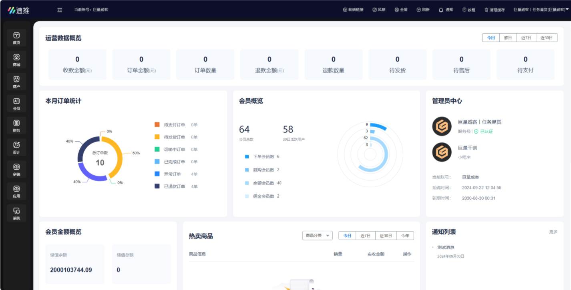Click the 商户 sidebar icon

(16, 81)
